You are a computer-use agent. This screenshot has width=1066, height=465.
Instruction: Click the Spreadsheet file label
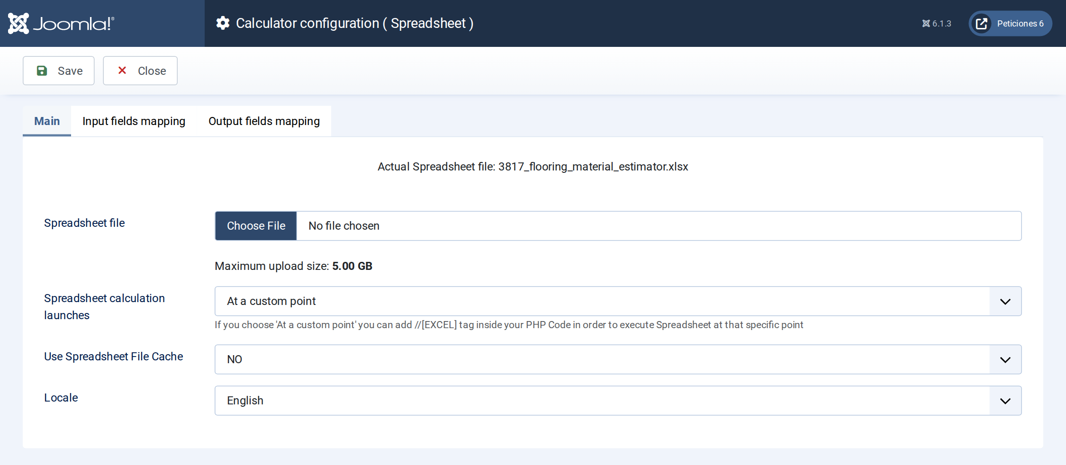click(x=84, y=223)
